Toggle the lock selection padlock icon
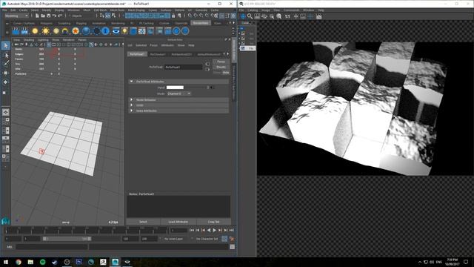The image size is (474, 267). 173,16
